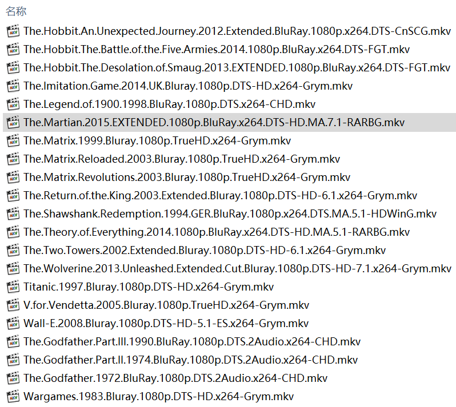Click MKV icon of The.Godfather.1972 file
Screen dimensions: 456x407
(x=13, y=378)
